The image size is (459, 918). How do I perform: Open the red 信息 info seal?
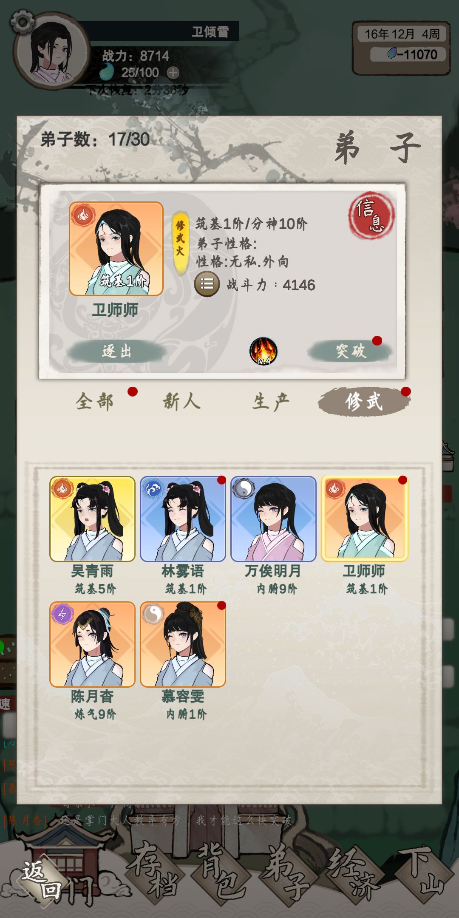(x=371, y=215)
